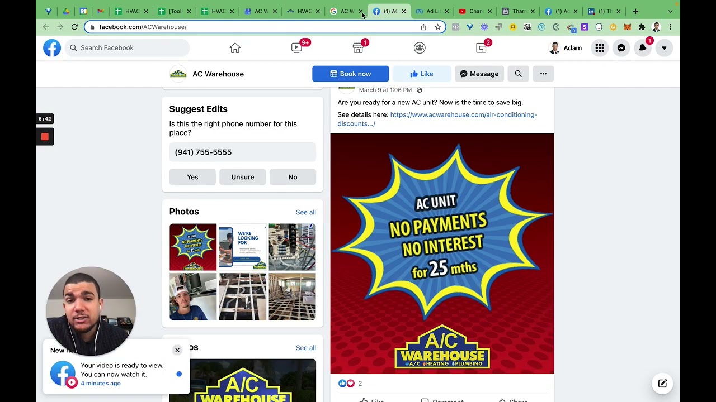
Task: Dismiss the video ready notification popup
Action: pos(177,350)
